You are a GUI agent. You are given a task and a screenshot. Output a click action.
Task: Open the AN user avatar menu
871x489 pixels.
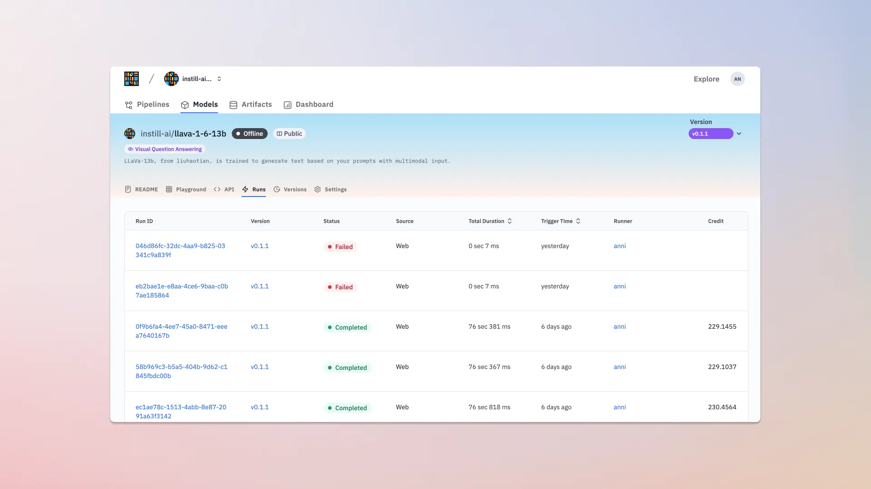point(738,79)
